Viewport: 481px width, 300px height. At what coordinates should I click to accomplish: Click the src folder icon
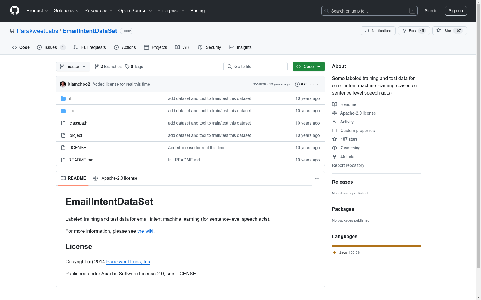point(63,111)
